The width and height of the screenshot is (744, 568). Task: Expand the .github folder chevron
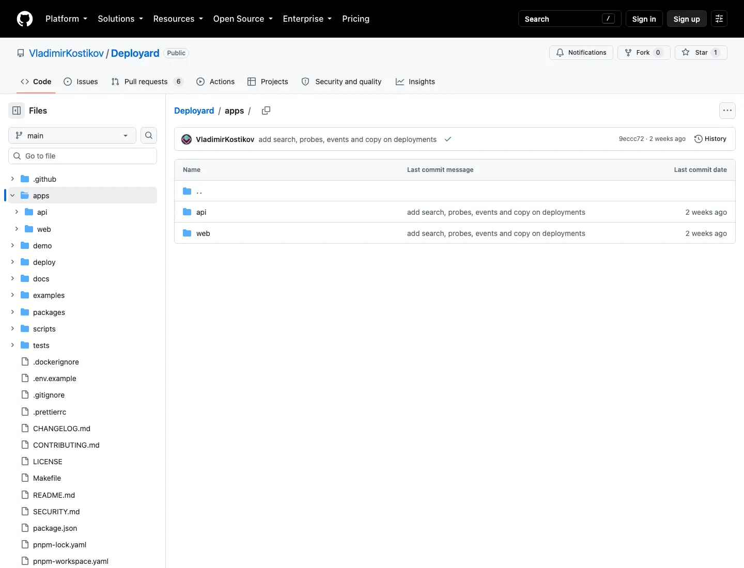tap(12, 179)
